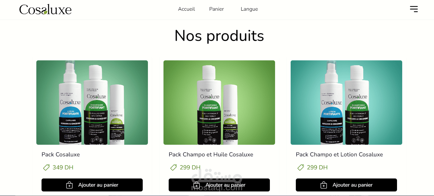The height and width of the screenshot is (196, 434).
Task: Click the bag icon in the Pack Cosaluxe button
Action: (x=69, y=185)
